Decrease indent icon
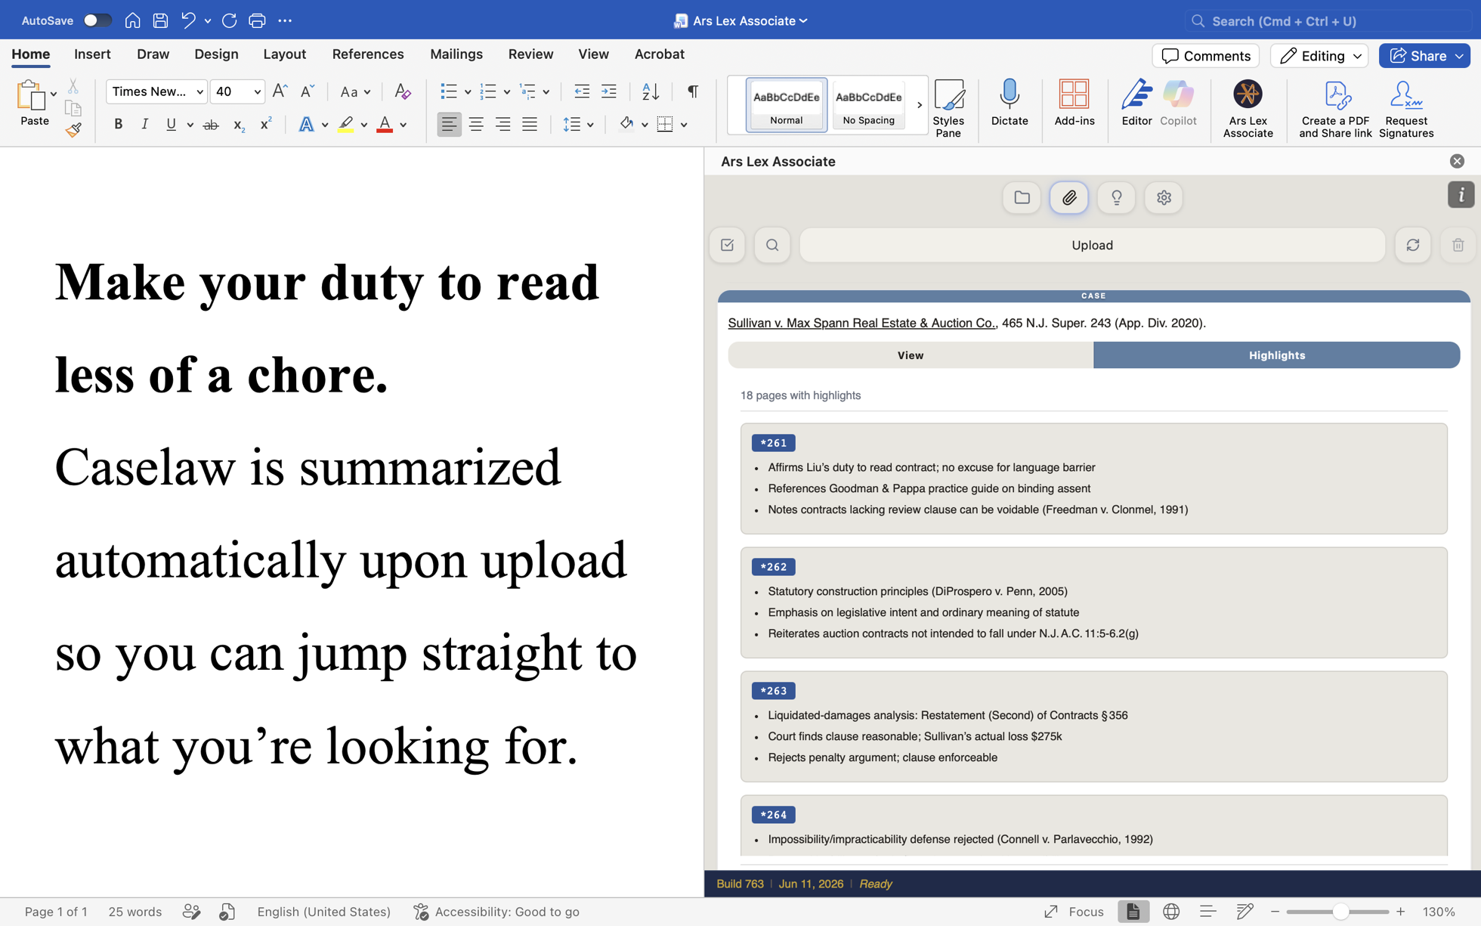This screenshot has width=1481, height=926. click(x=581, y=91)
